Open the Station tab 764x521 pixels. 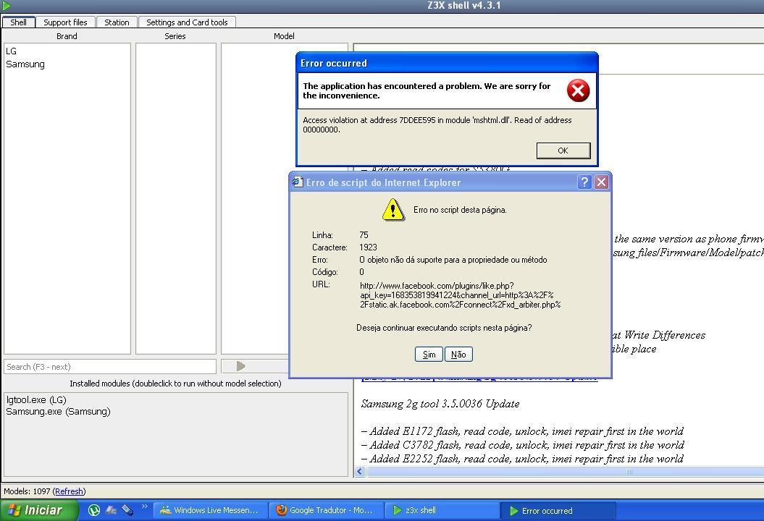(x=117, y=22)
